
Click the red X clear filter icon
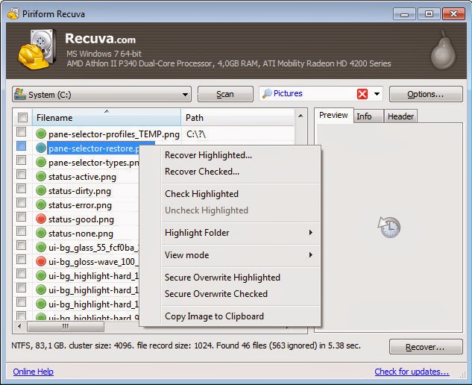click(x=362, y=94)
